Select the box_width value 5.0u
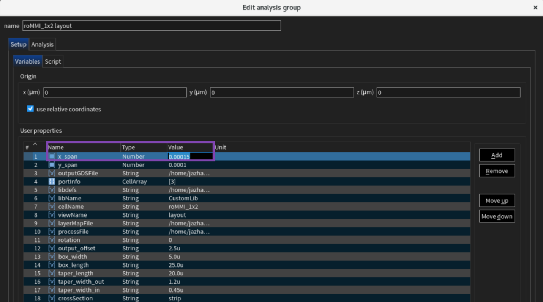This screenshot has width=543, height=302. (x=174, y=257)
